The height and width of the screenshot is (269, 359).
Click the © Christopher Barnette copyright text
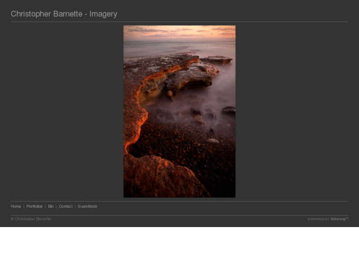coord(31,219)
